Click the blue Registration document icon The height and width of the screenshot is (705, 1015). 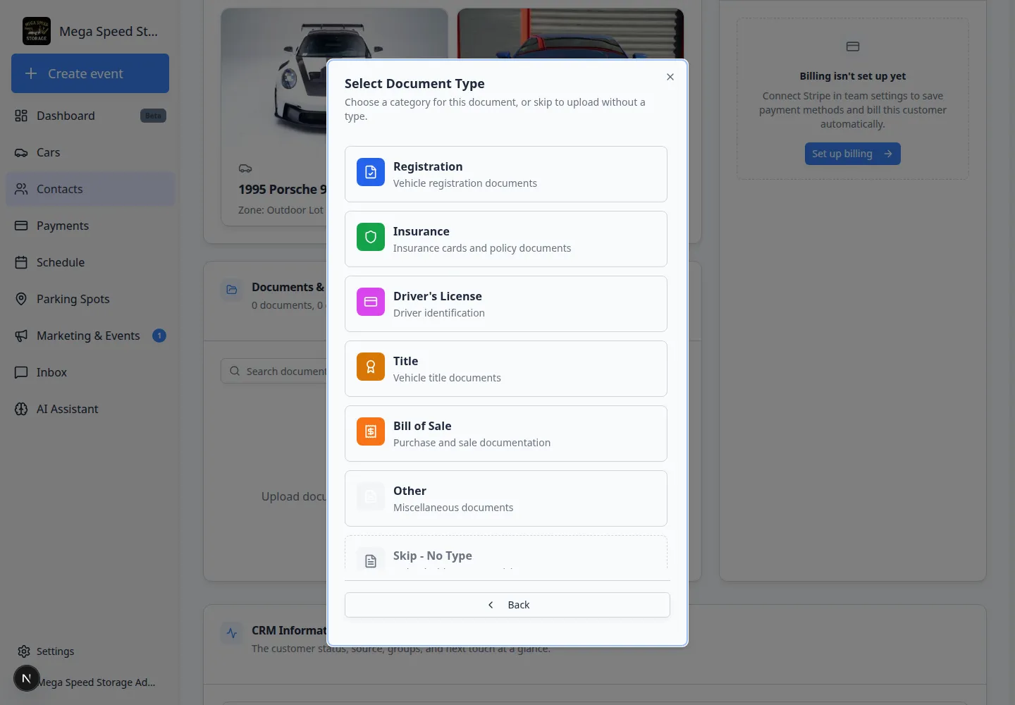371,172
